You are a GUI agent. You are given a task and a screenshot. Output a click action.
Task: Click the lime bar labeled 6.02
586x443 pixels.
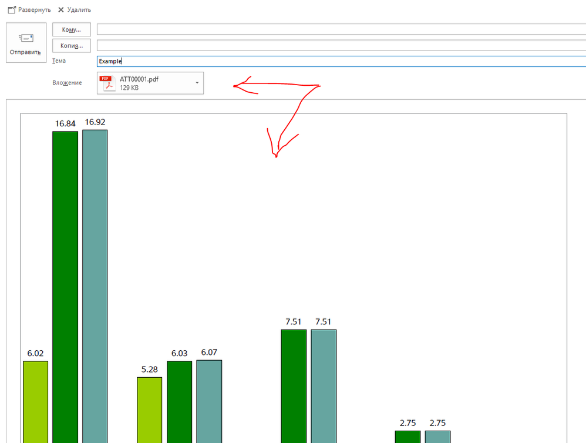click(x=35, y=402)
